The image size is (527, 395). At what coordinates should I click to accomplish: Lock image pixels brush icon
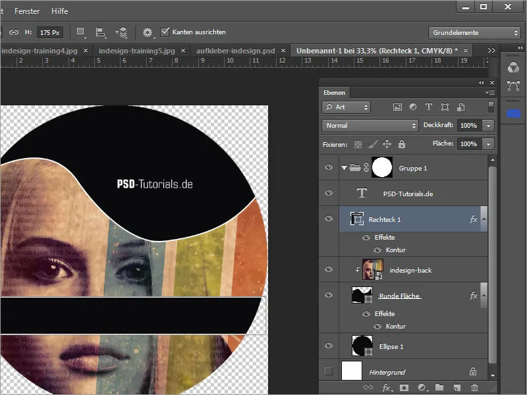coord(372,144)
